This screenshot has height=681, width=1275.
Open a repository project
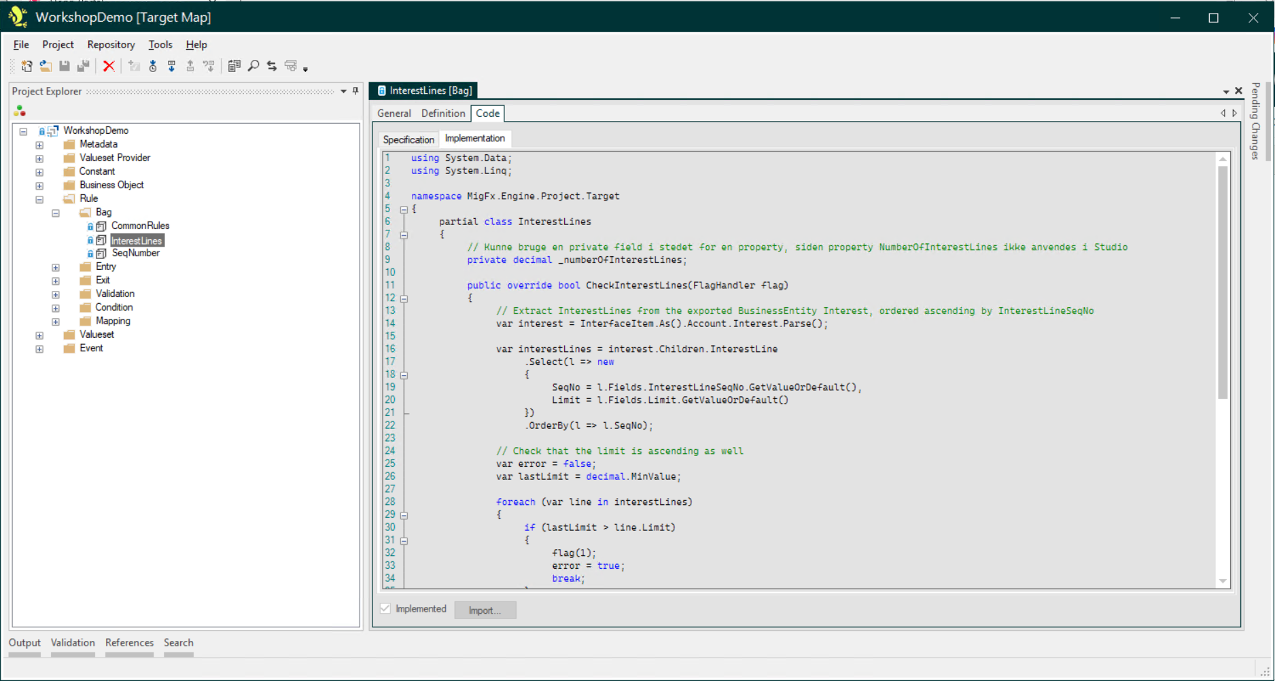[46, 66]
